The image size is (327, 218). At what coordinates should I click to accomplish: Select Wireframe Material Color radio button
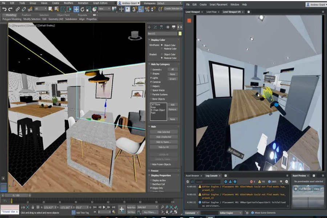(162, 49)
